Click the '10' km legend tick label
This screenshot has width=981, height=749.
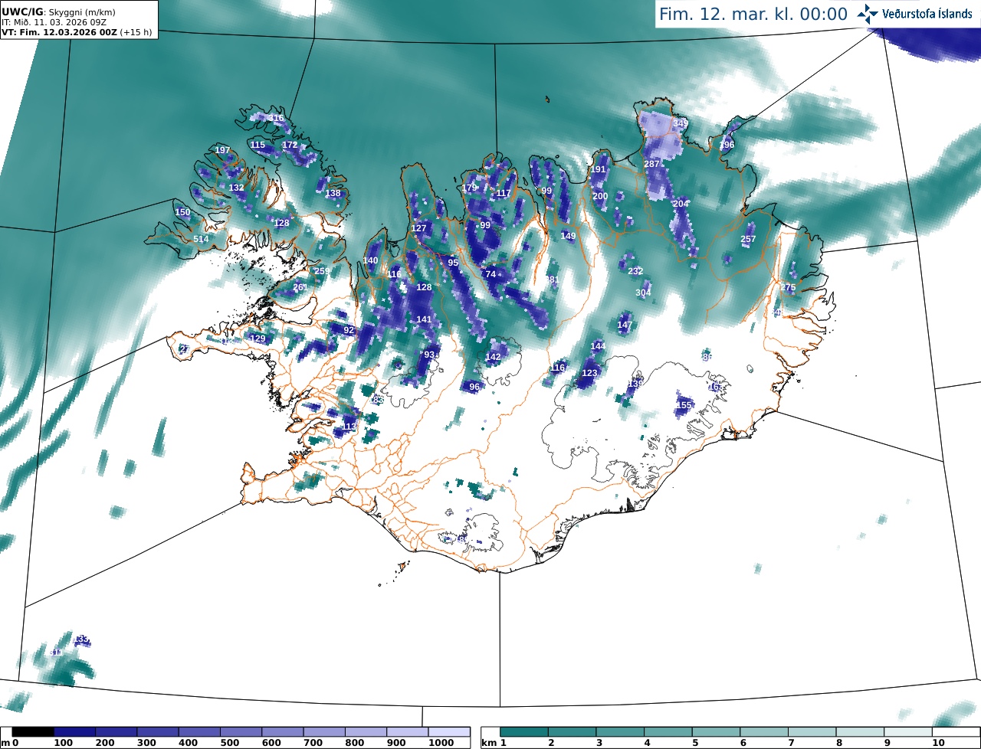(938, 743)
